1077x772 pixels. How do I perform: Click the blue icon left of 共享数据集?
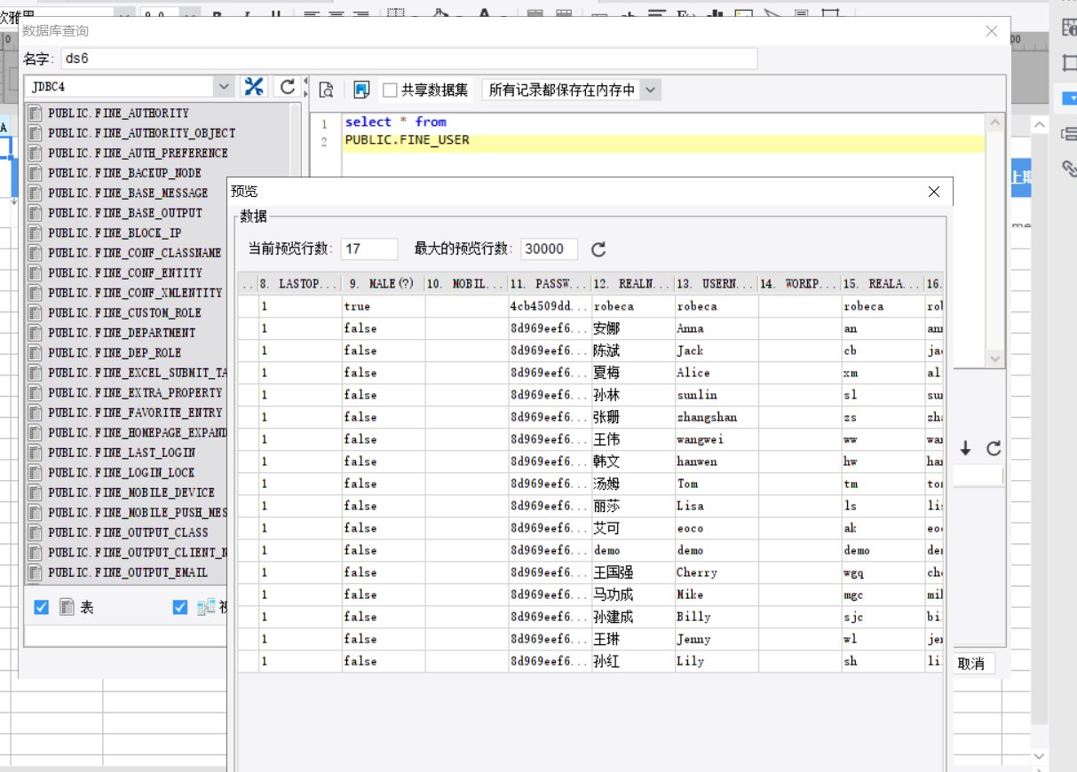[361, 90]
